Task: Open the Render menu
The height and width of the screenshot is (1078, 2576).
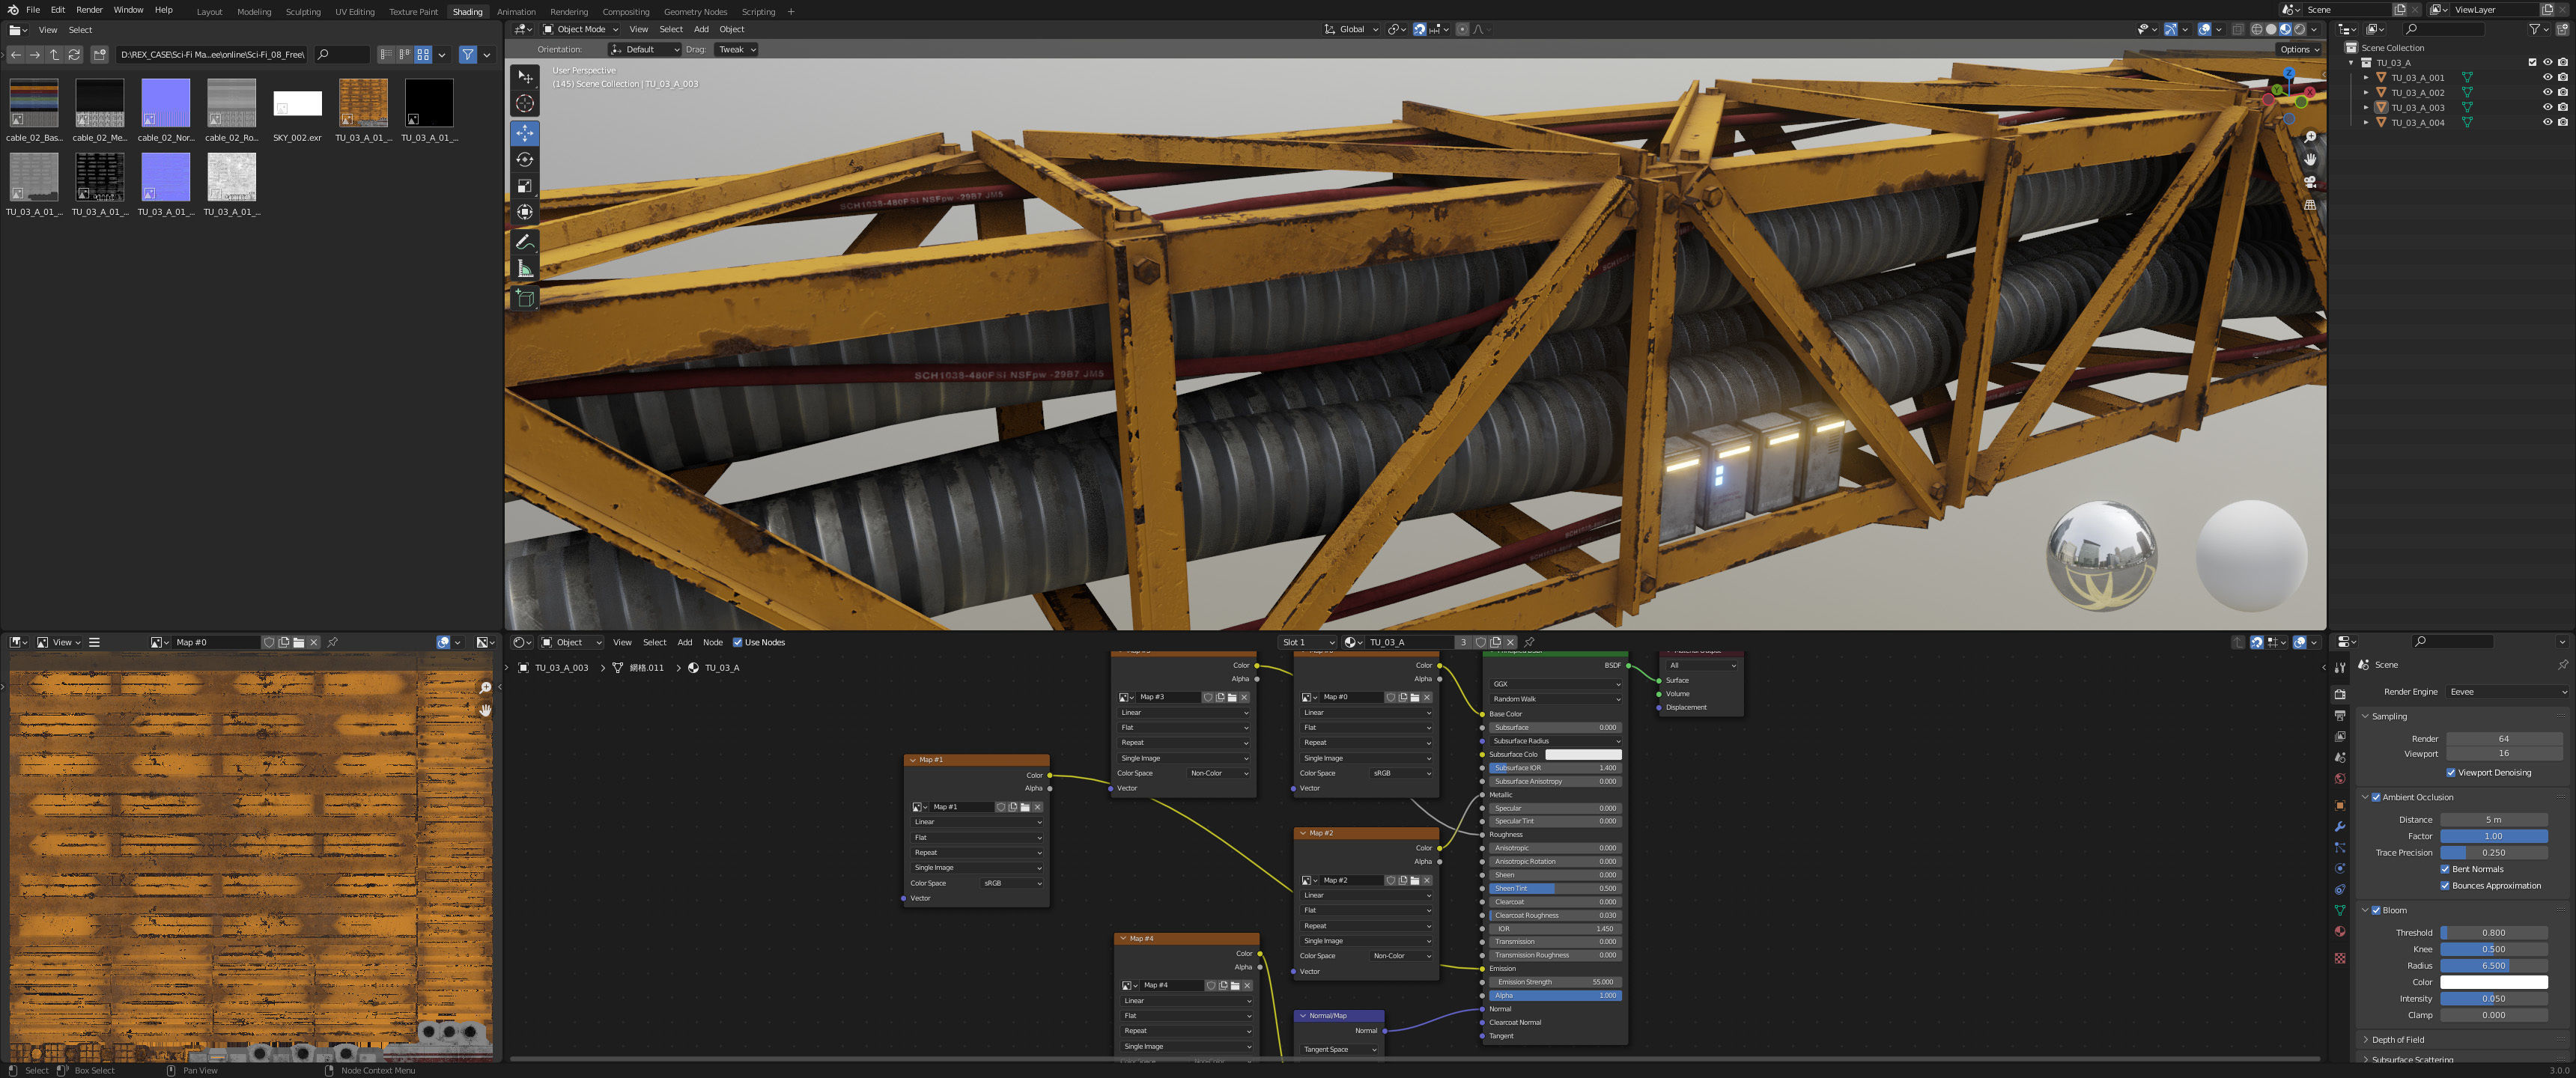Action: click(x=89, y=10)
